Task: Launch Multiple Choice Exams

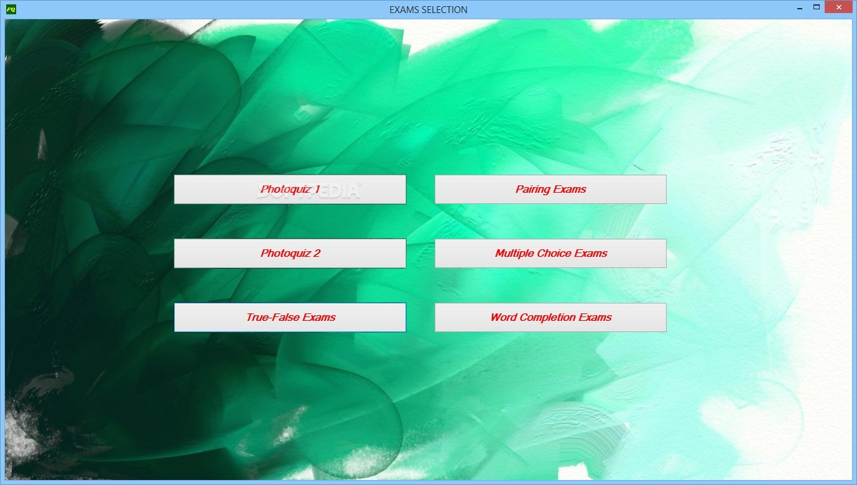Action: (550, 253)
